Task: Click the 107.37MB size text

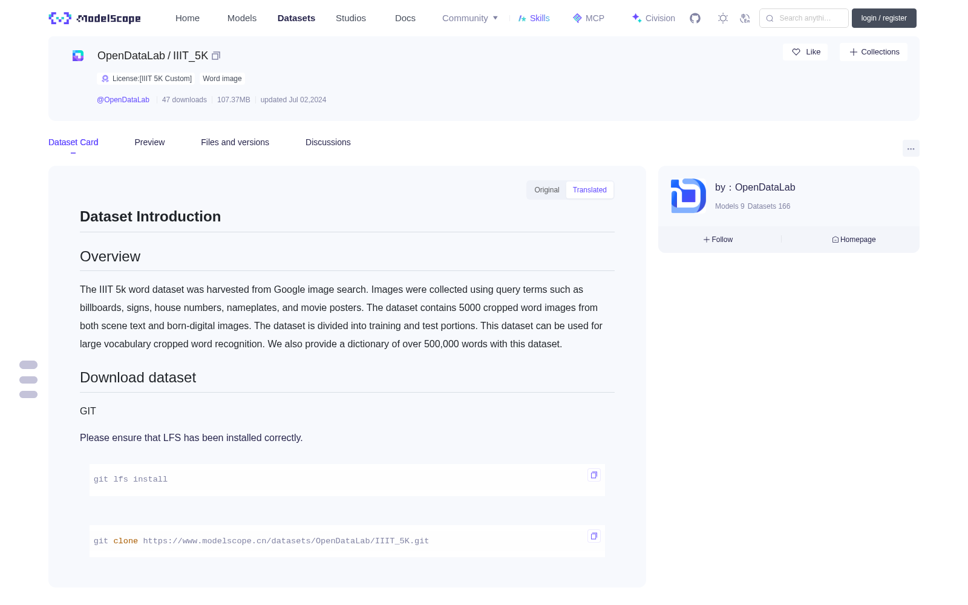Action: tap(234, 100)
